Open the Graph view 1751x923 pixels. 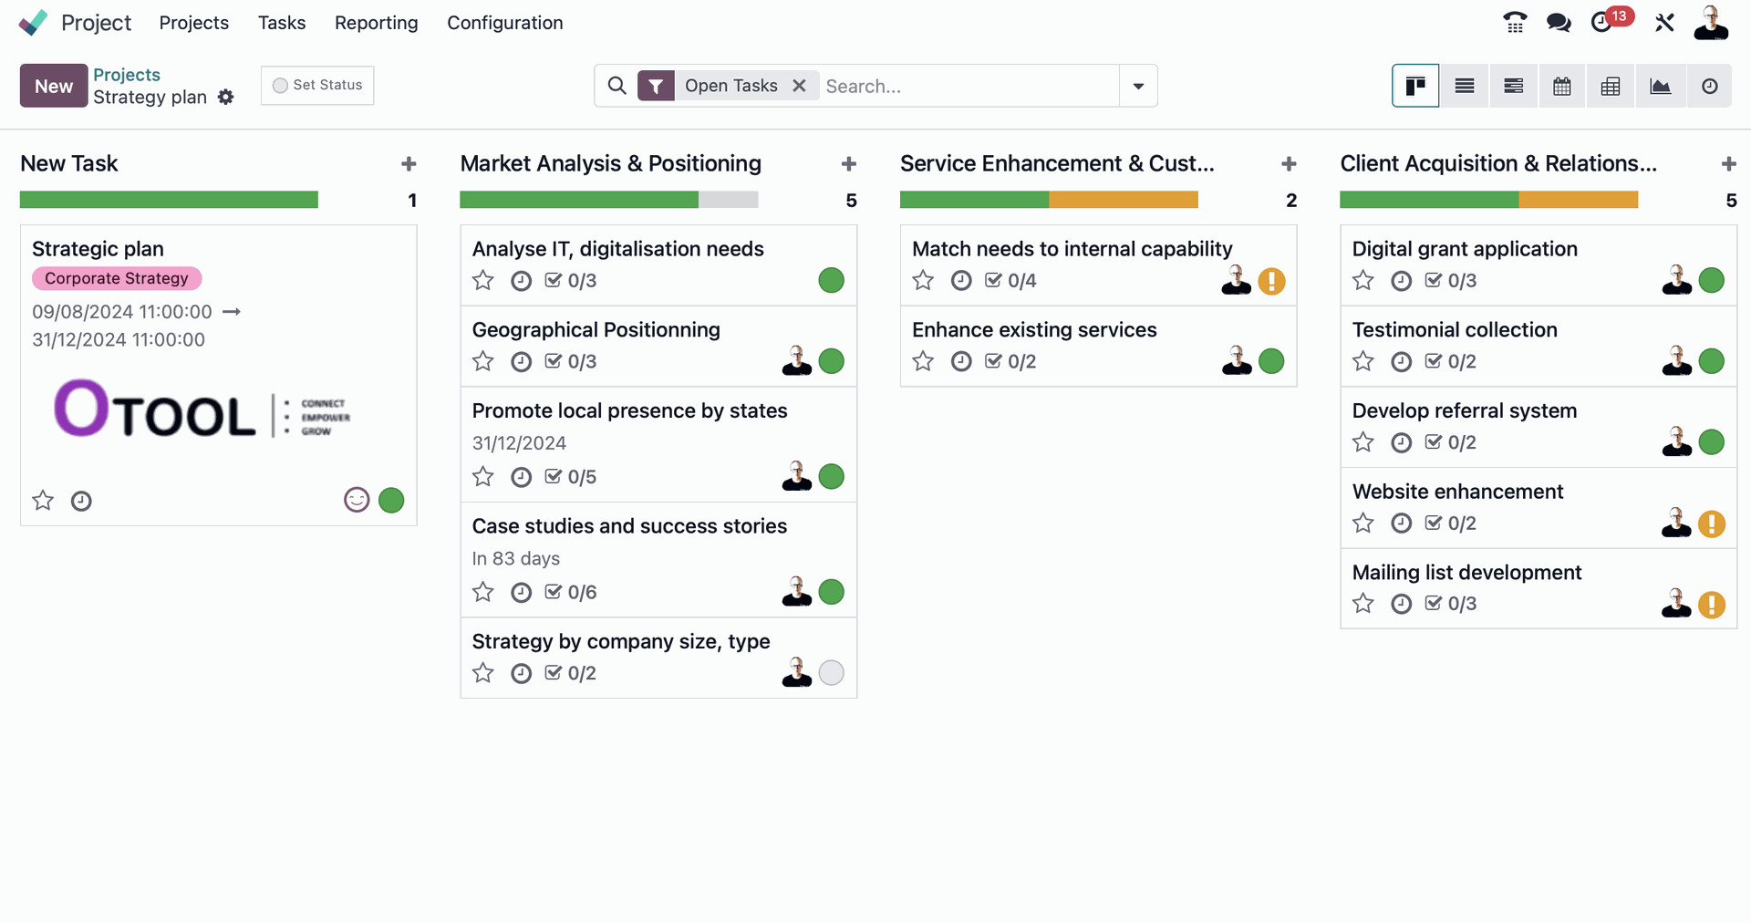(1661, 85)
